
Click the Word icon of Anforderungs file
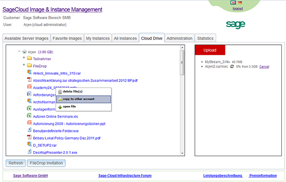coord(30,94)
